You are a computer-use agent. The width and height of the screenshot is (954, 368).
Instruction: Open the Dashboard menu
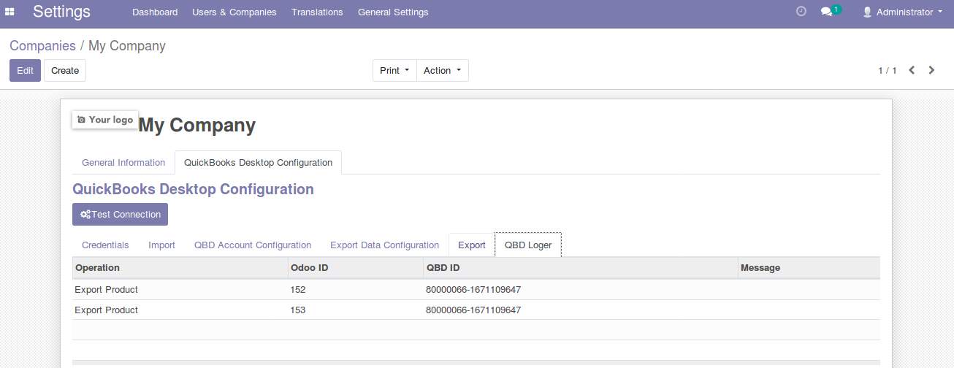click(x=155, y=12)
